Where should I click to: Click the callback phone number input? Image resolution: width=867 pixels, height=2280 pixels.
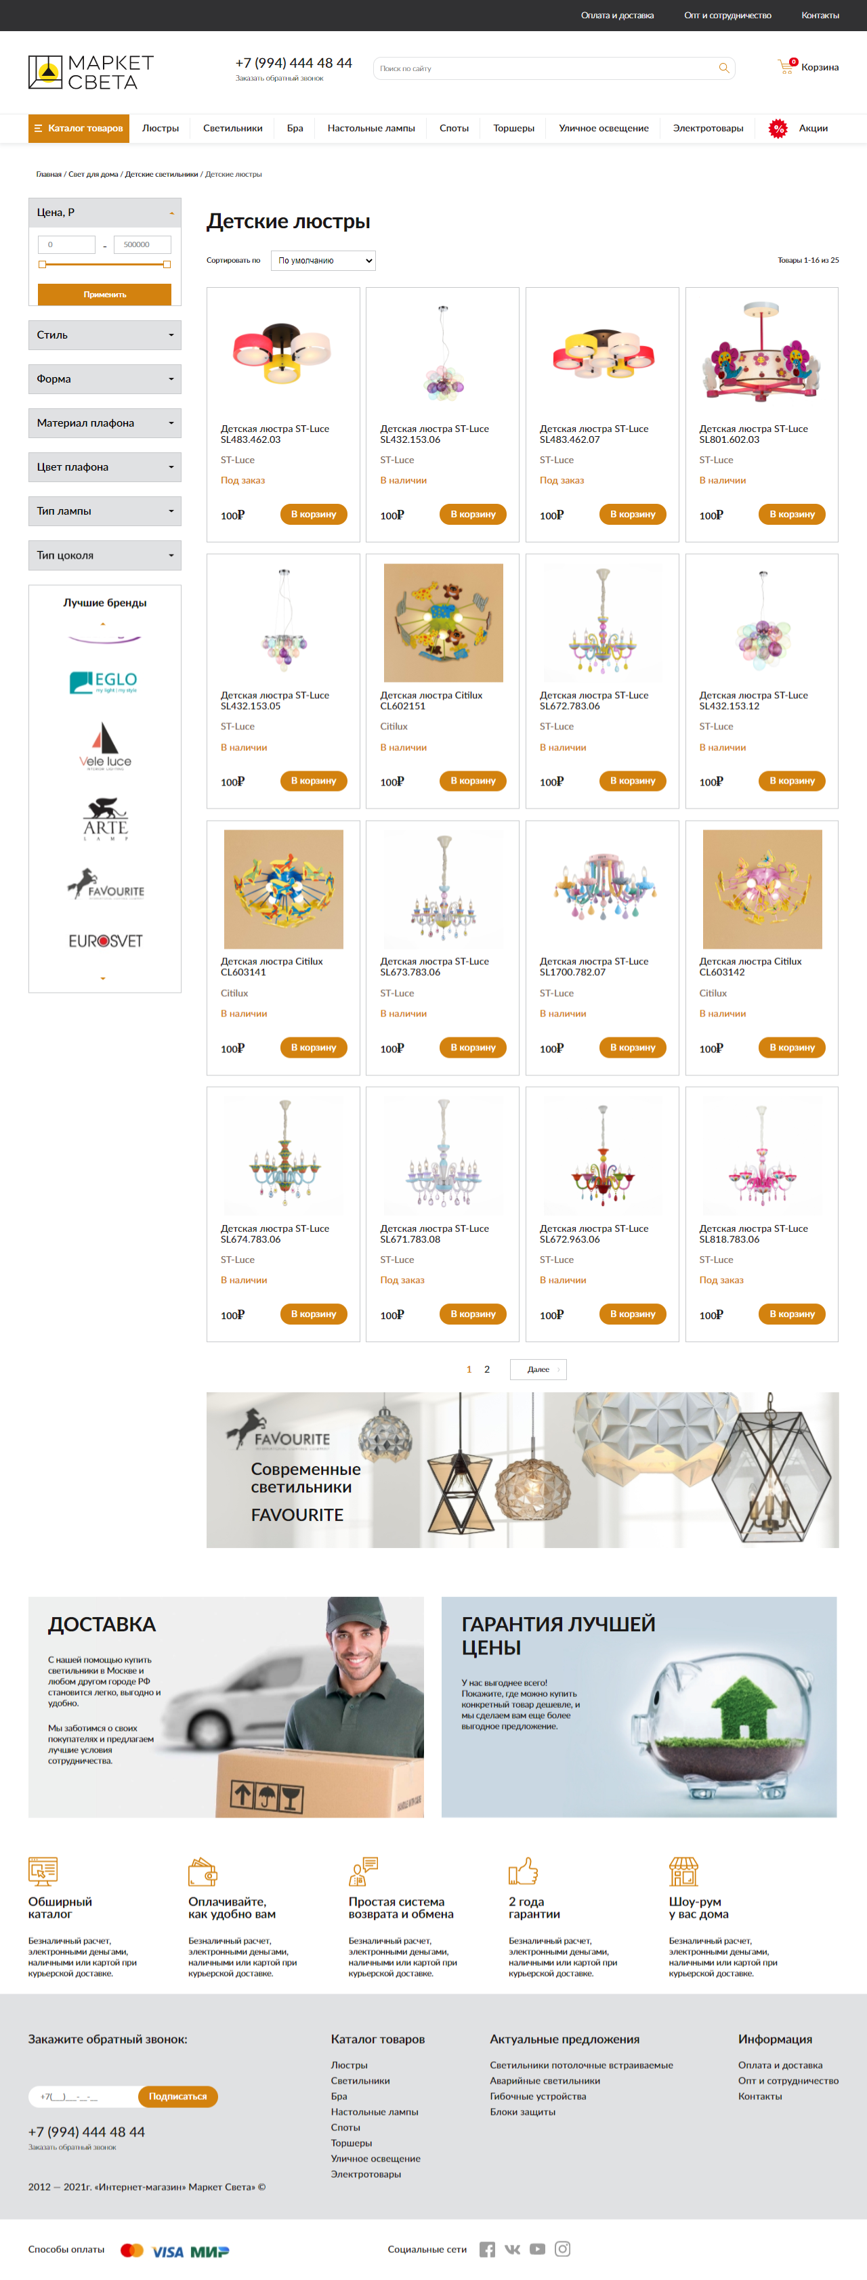click(84, 2096)
